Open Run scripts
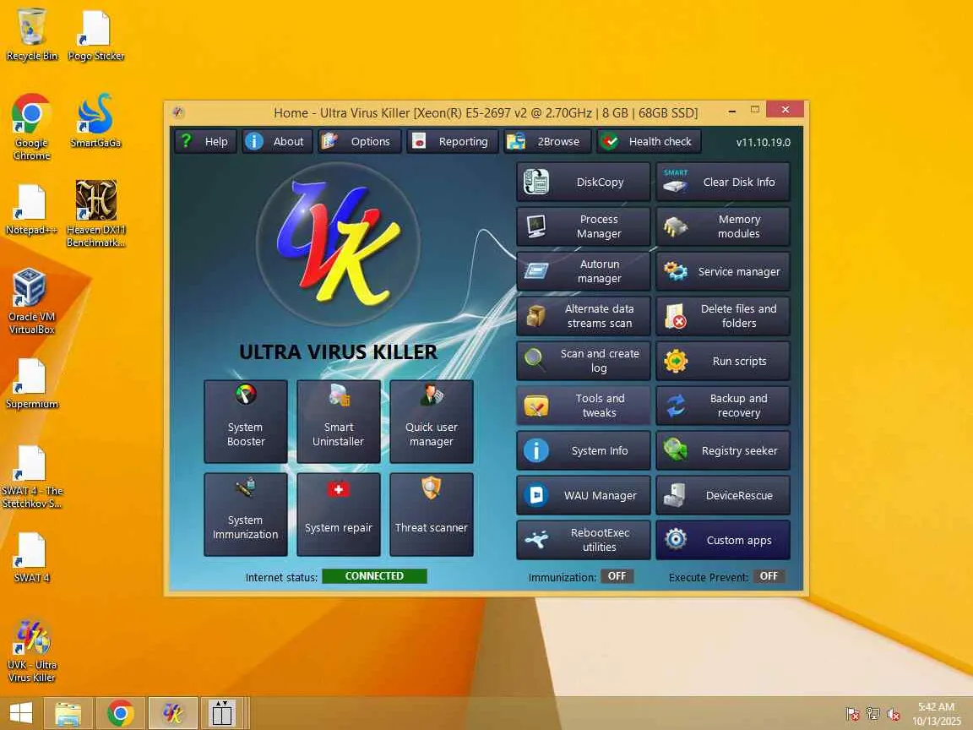 tap(723, 361)
